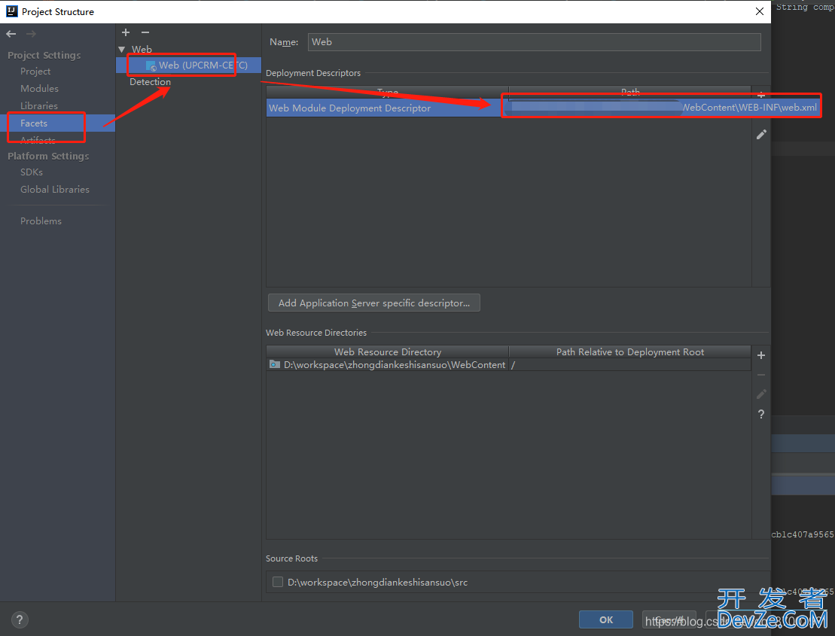Select the Detection tree item
Screen dimensions: 835x636
click(150, 82)
